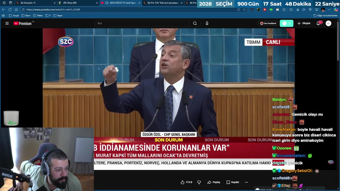The width and height of the screenshot is (340, 191).
Task: Open Diğer sık kullanılanlar folder
Action: [325, 16]
